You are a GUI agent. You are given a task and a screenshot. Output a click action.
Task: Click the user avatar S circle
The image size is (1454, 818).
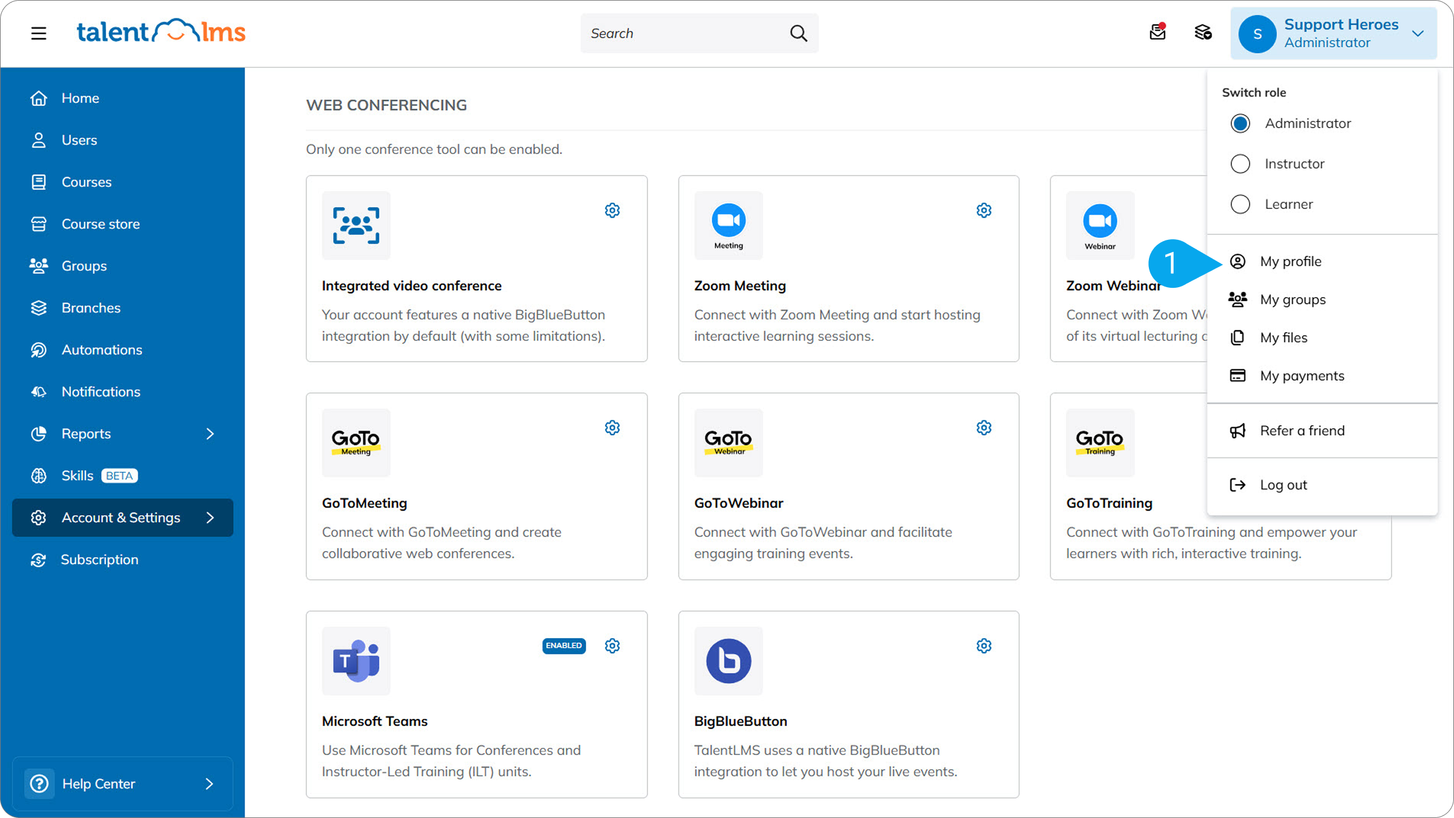click(x=1257, y=33)
